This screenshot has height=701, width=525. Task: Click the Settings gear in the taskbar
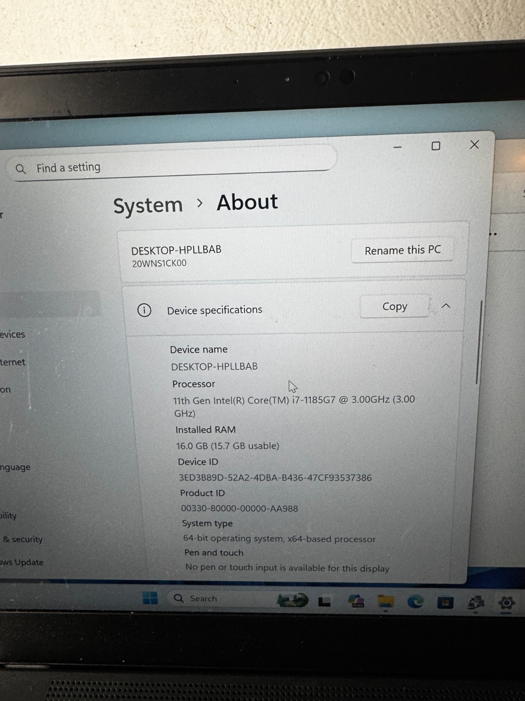[506, 603]
